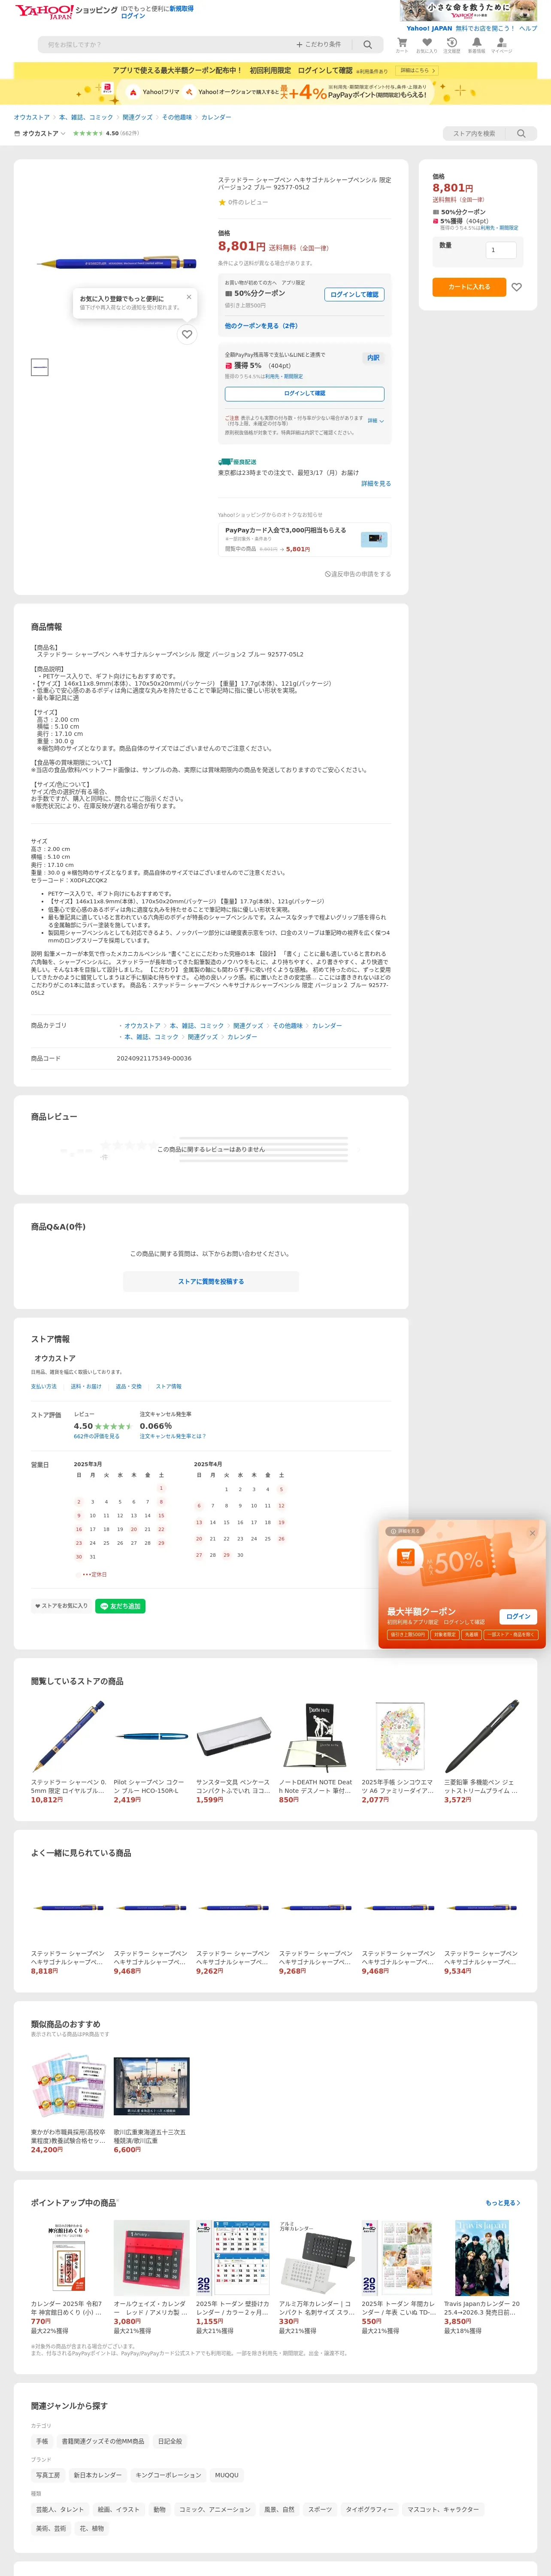Click the 内訳 breakdown button

point(373,358)
